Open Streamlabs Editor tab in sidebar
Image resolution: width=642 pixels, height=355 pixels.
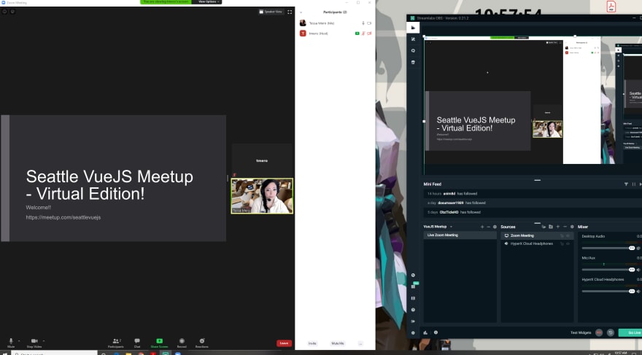413,28
